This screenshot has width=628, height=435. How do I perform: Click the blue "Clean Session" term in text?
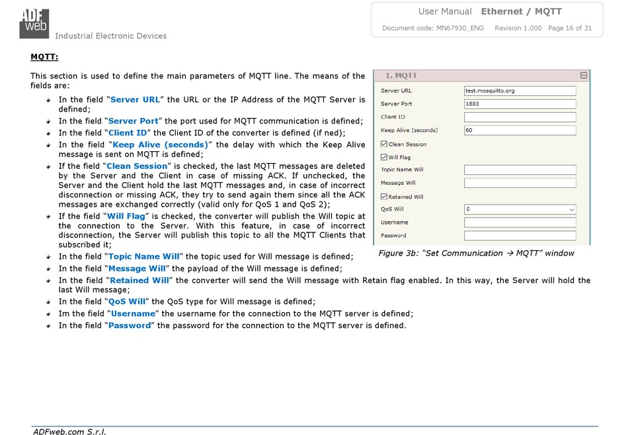[x=137, y=166]
